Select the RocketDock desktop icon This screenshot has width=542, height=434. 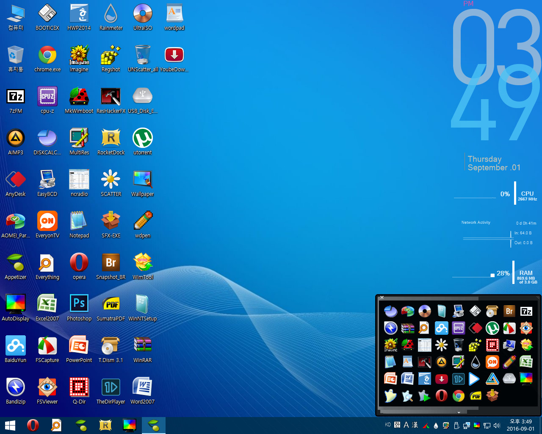tap(111, 142)
